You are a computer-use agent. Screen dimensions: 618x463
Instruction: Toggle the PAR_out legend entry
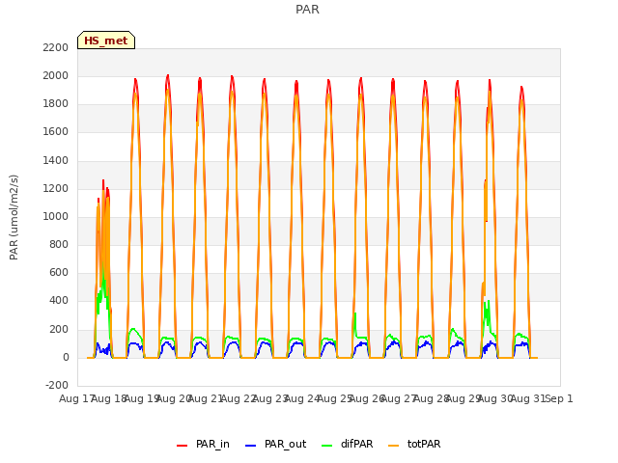[275, 444]
